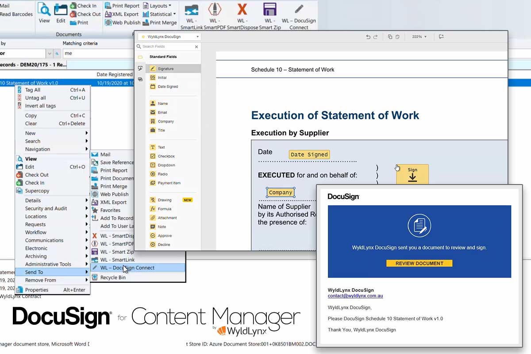This screenshot has height=354, width=531.
Task: Choose Invert all tags in the context menu
Action: tap(53, 106)
